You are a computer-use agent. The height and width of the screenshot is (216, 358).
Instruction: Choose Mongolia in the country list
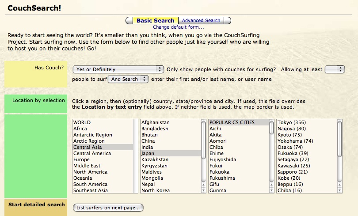(x=171, y=178)
